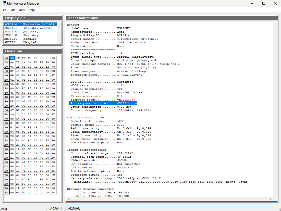The width and height of the screenshot is (281, 211).
Task: Click the Vertical scan range line
Action: (101, 157)
